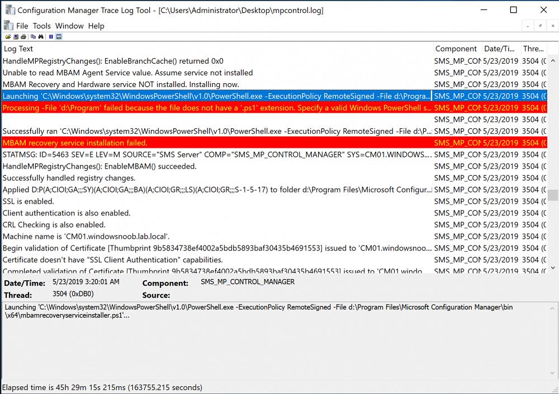Click the Date/Time value 5/23/2019 3:20:01 AM

click(x=86, y=282)
